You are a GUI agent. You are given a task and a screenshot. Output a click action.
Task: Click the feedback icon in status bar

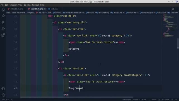click(x=172, y=100)
